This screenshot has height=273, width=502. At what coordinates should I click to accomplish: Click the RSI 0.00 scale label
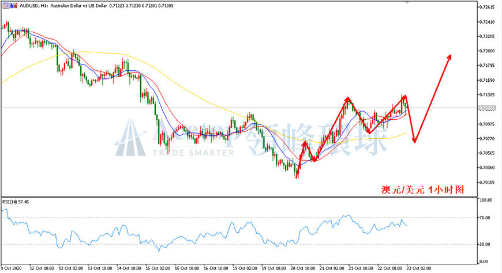click(x=484, y=262)
